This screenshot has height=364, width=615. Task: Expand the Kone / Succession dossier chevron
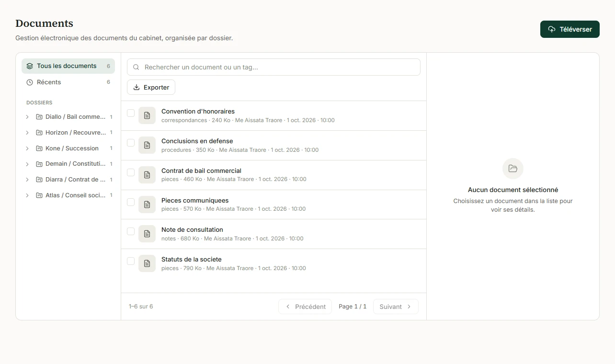click(27, 148)
